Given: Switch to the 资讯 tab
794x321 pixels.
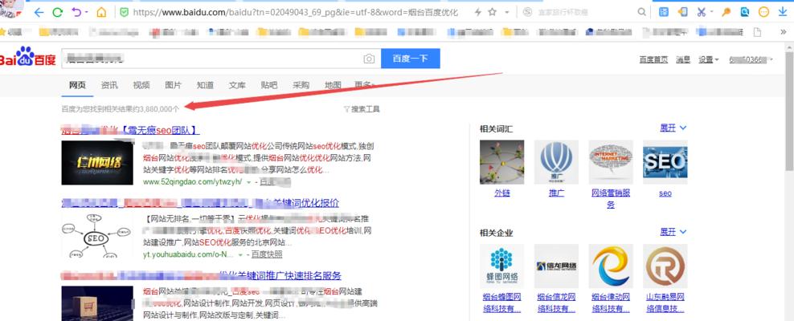Looking at the screenshot, I should [109, 85].
